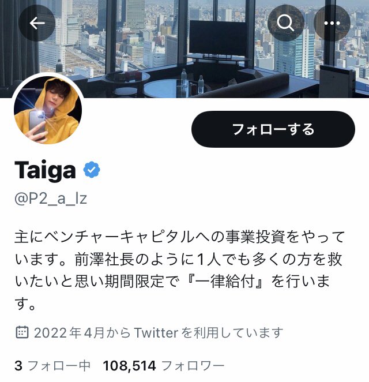This screenshot has height=382, width=369.
Task: Open the フォロワー followers list
Action: (x=193, y=366)
